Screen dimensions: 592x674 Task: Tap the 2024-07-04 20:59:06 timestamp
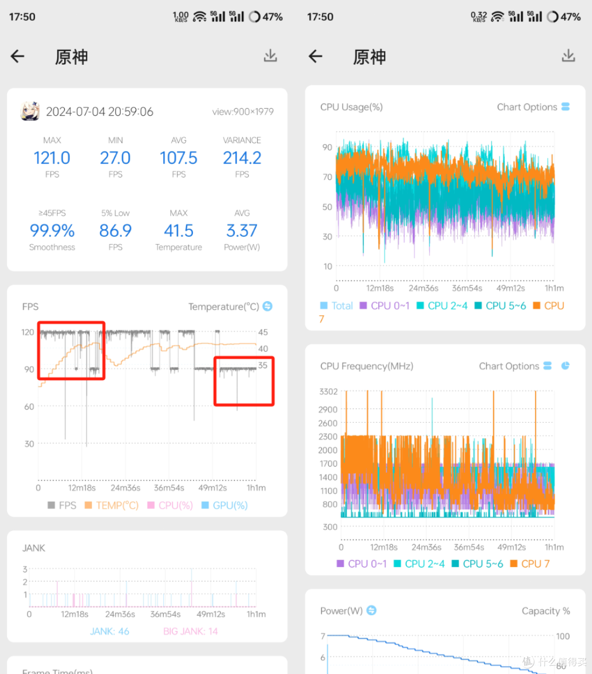click(99, 111)
